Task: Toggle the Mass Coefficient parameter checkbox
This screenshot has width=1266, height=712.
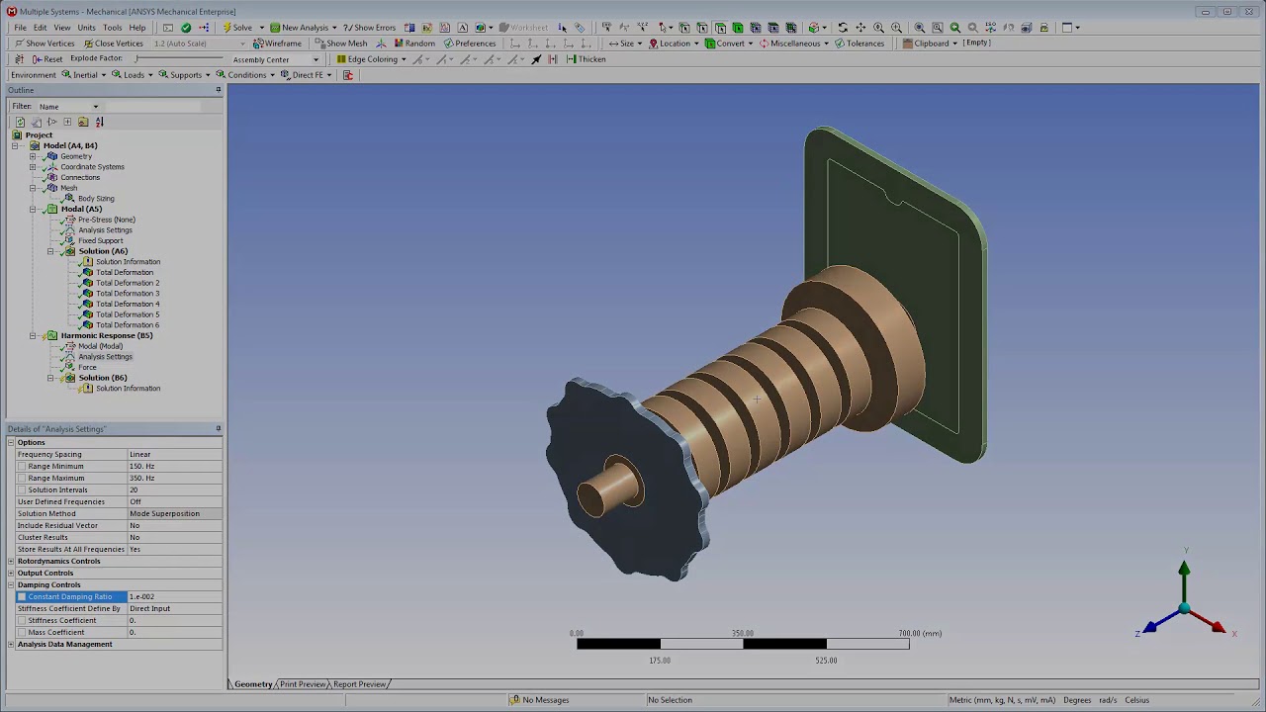Action: click(22, 633)
